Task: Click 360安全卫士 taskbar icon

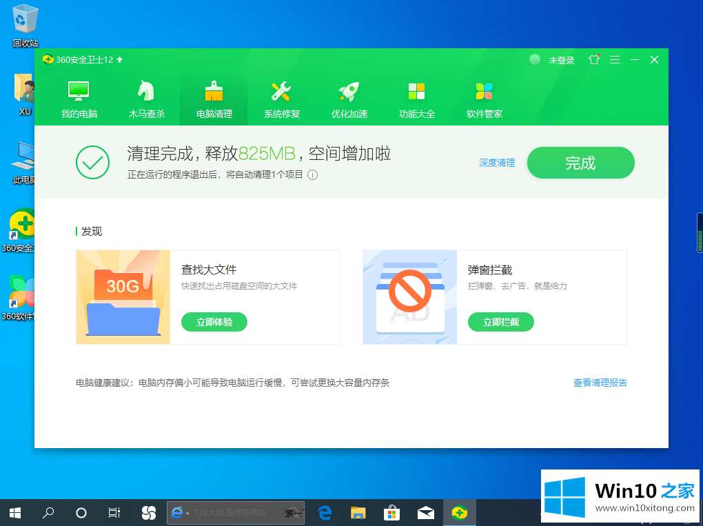Action: [460, 512]
